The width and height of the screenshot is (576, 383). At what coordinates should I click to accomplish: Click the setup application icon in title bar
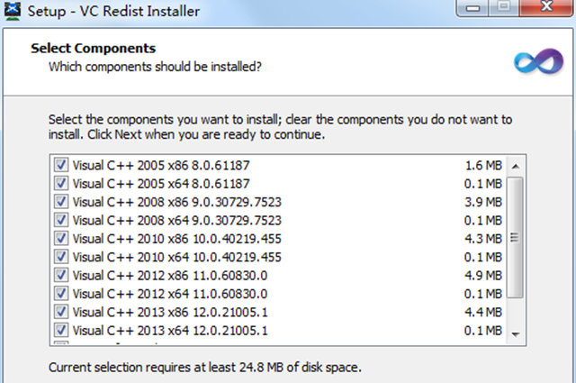point(13,11)
